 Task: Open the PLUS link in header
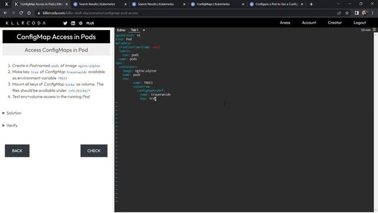click(x=90, y=23)
